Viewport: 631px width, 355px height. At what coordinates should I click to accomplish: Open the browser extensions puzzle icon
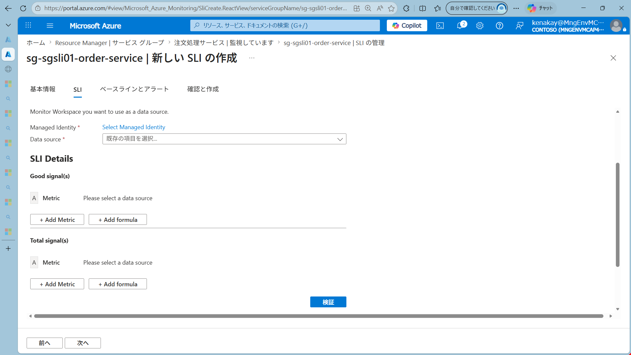point(406,8)
